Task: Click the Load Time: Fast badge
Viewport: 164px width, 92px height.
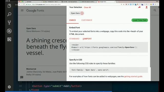Action: (x=140, y=20)
